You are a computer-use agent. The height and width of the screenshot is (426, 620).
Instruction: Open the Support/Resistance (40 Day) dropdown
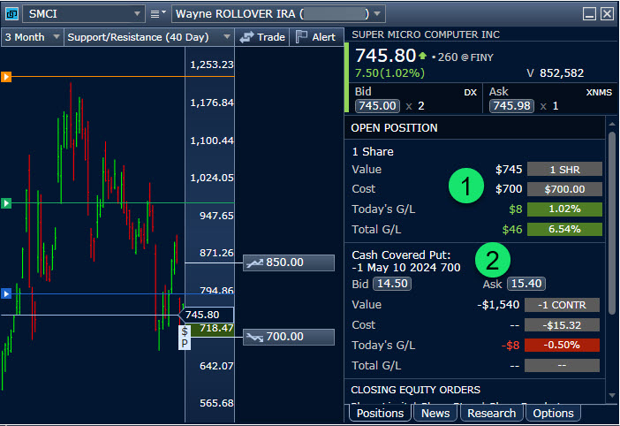coord(226,37)
